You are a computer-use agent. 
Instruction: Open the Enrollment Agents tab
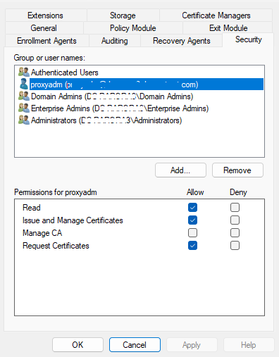pyautogui.click(x=46, y=41)
